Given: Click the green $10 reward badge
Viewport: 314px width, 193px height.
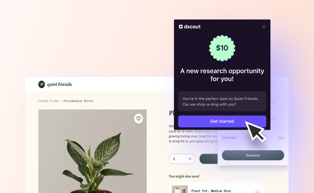Looking at the screenshot, I should pos(222,48).
